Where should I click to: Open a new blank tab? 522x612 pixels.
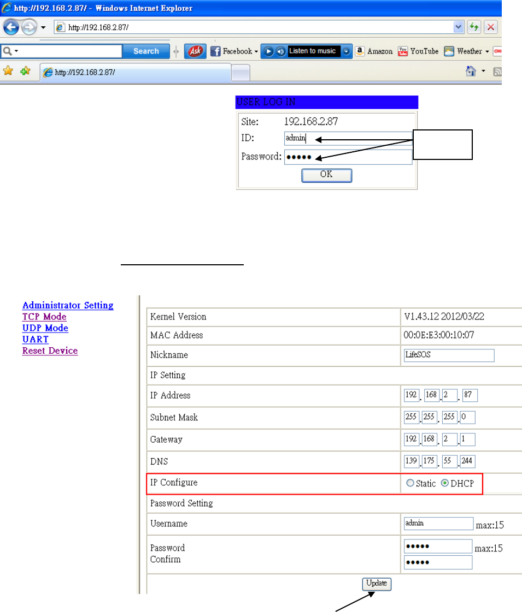coord(241,73)
